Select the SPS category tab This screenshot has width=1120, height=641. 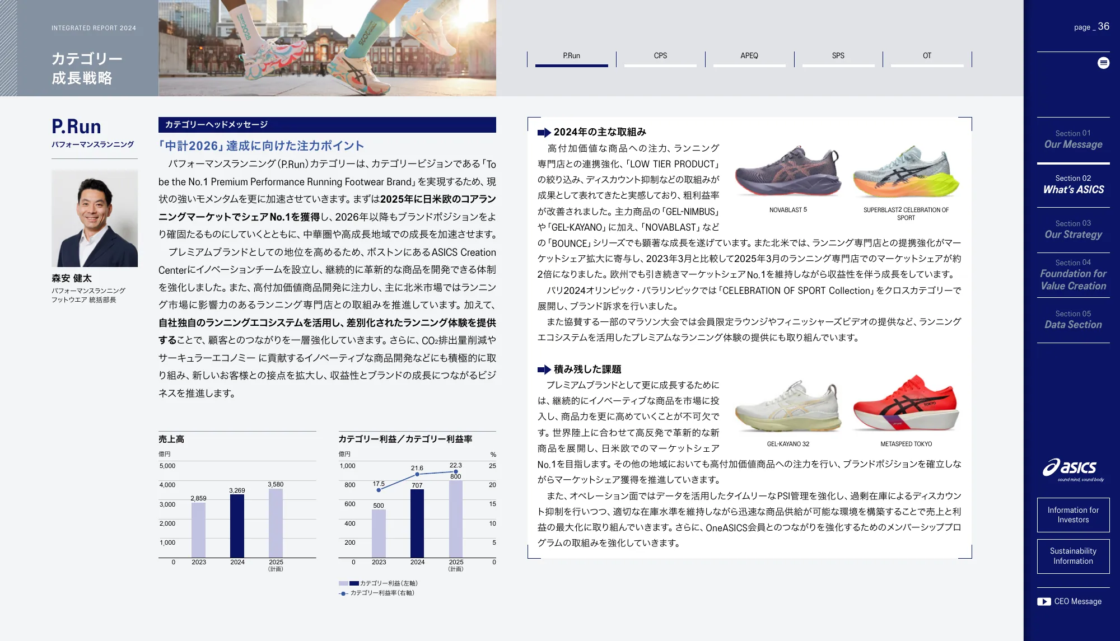tap(838, 56)
